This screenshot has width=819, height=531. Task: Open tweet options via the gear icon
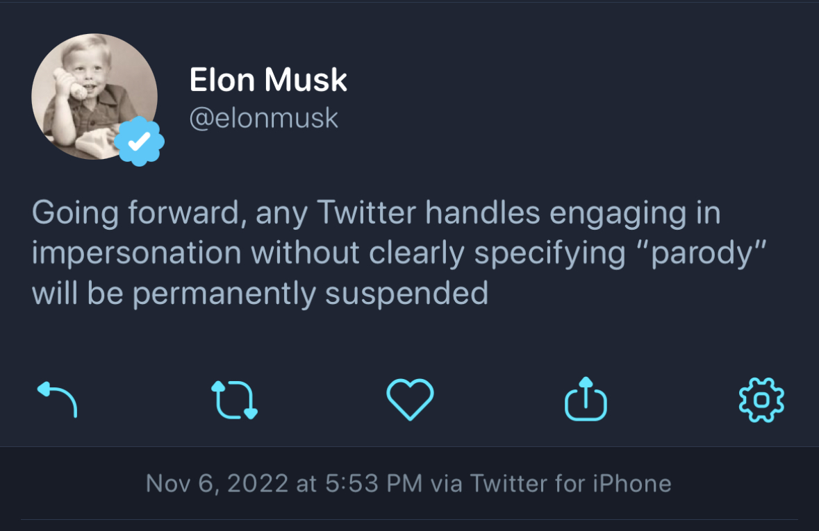pos(761,398)
